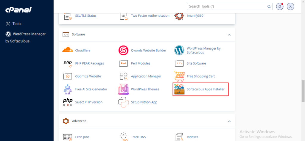Open the Softaculous Apps Installer link
The image size is (305, 141).
(x=206, y=89)
